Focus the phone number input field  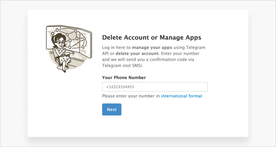tap(155, 87)
